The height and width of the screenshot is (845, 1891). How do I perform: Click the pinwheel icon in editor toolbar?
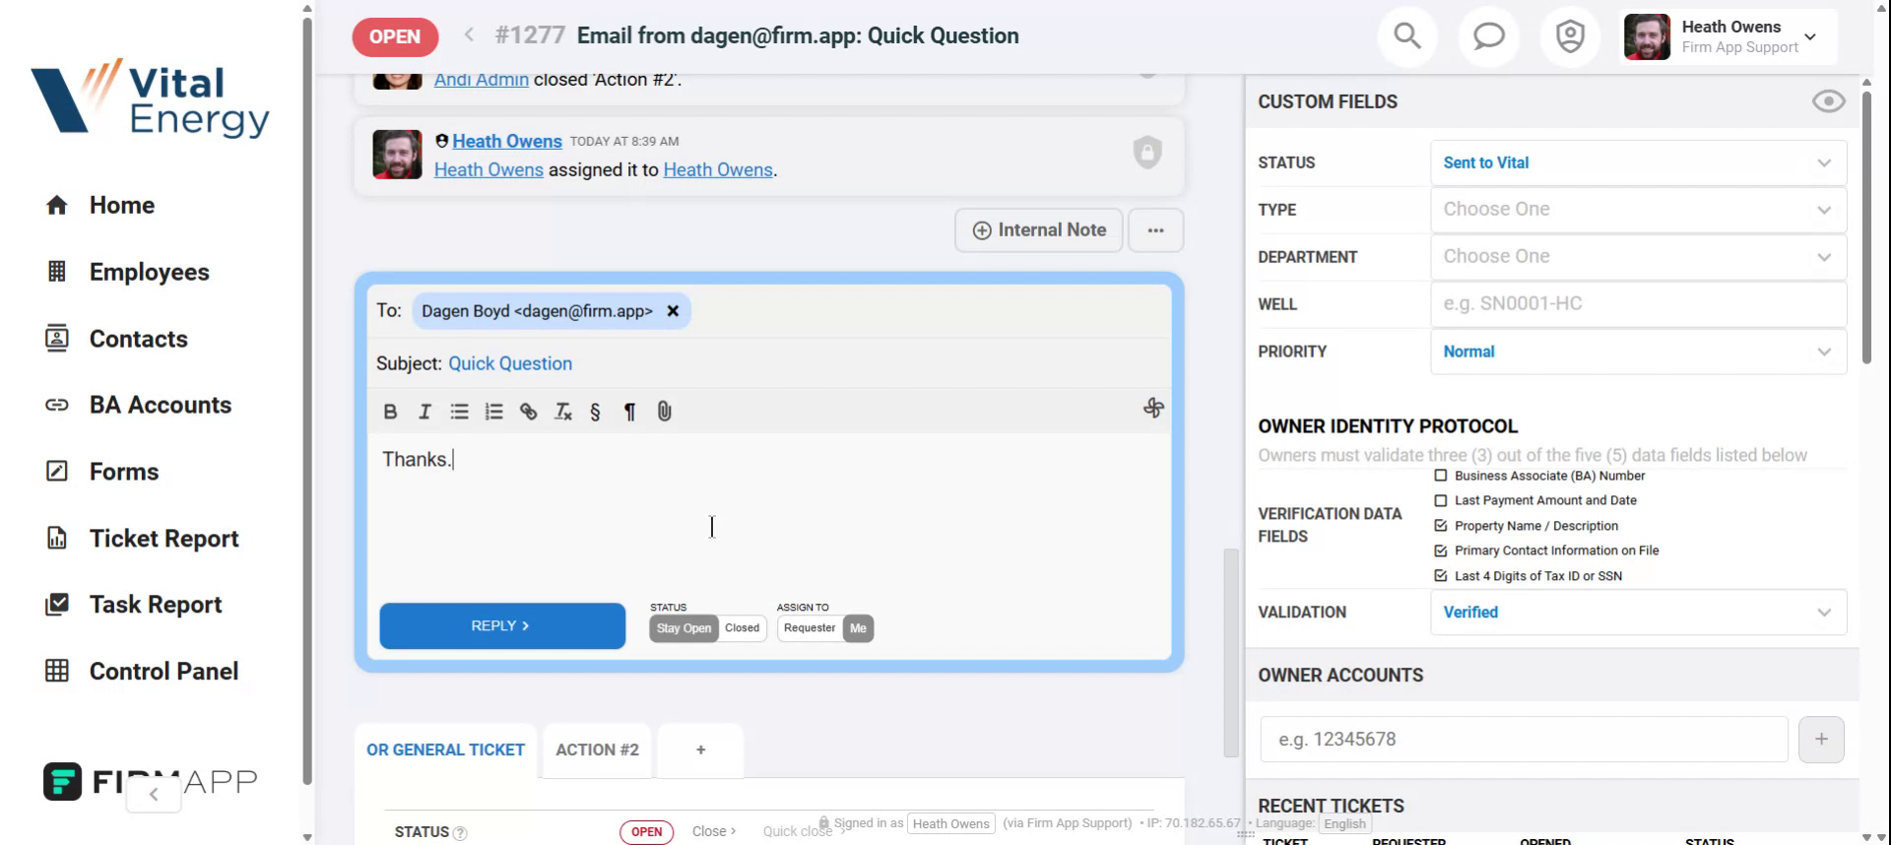click(x=1153, y=408)
